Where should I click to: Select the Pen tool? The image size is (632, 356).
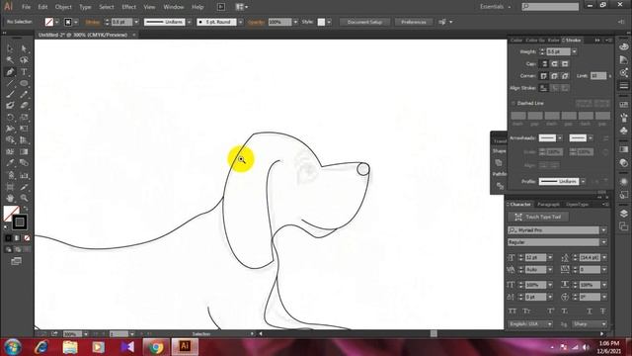tap(10, 72)
